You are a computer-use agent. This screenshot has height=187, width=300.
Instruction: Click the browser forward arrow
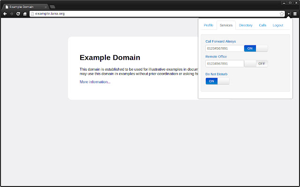coord(11,14)
